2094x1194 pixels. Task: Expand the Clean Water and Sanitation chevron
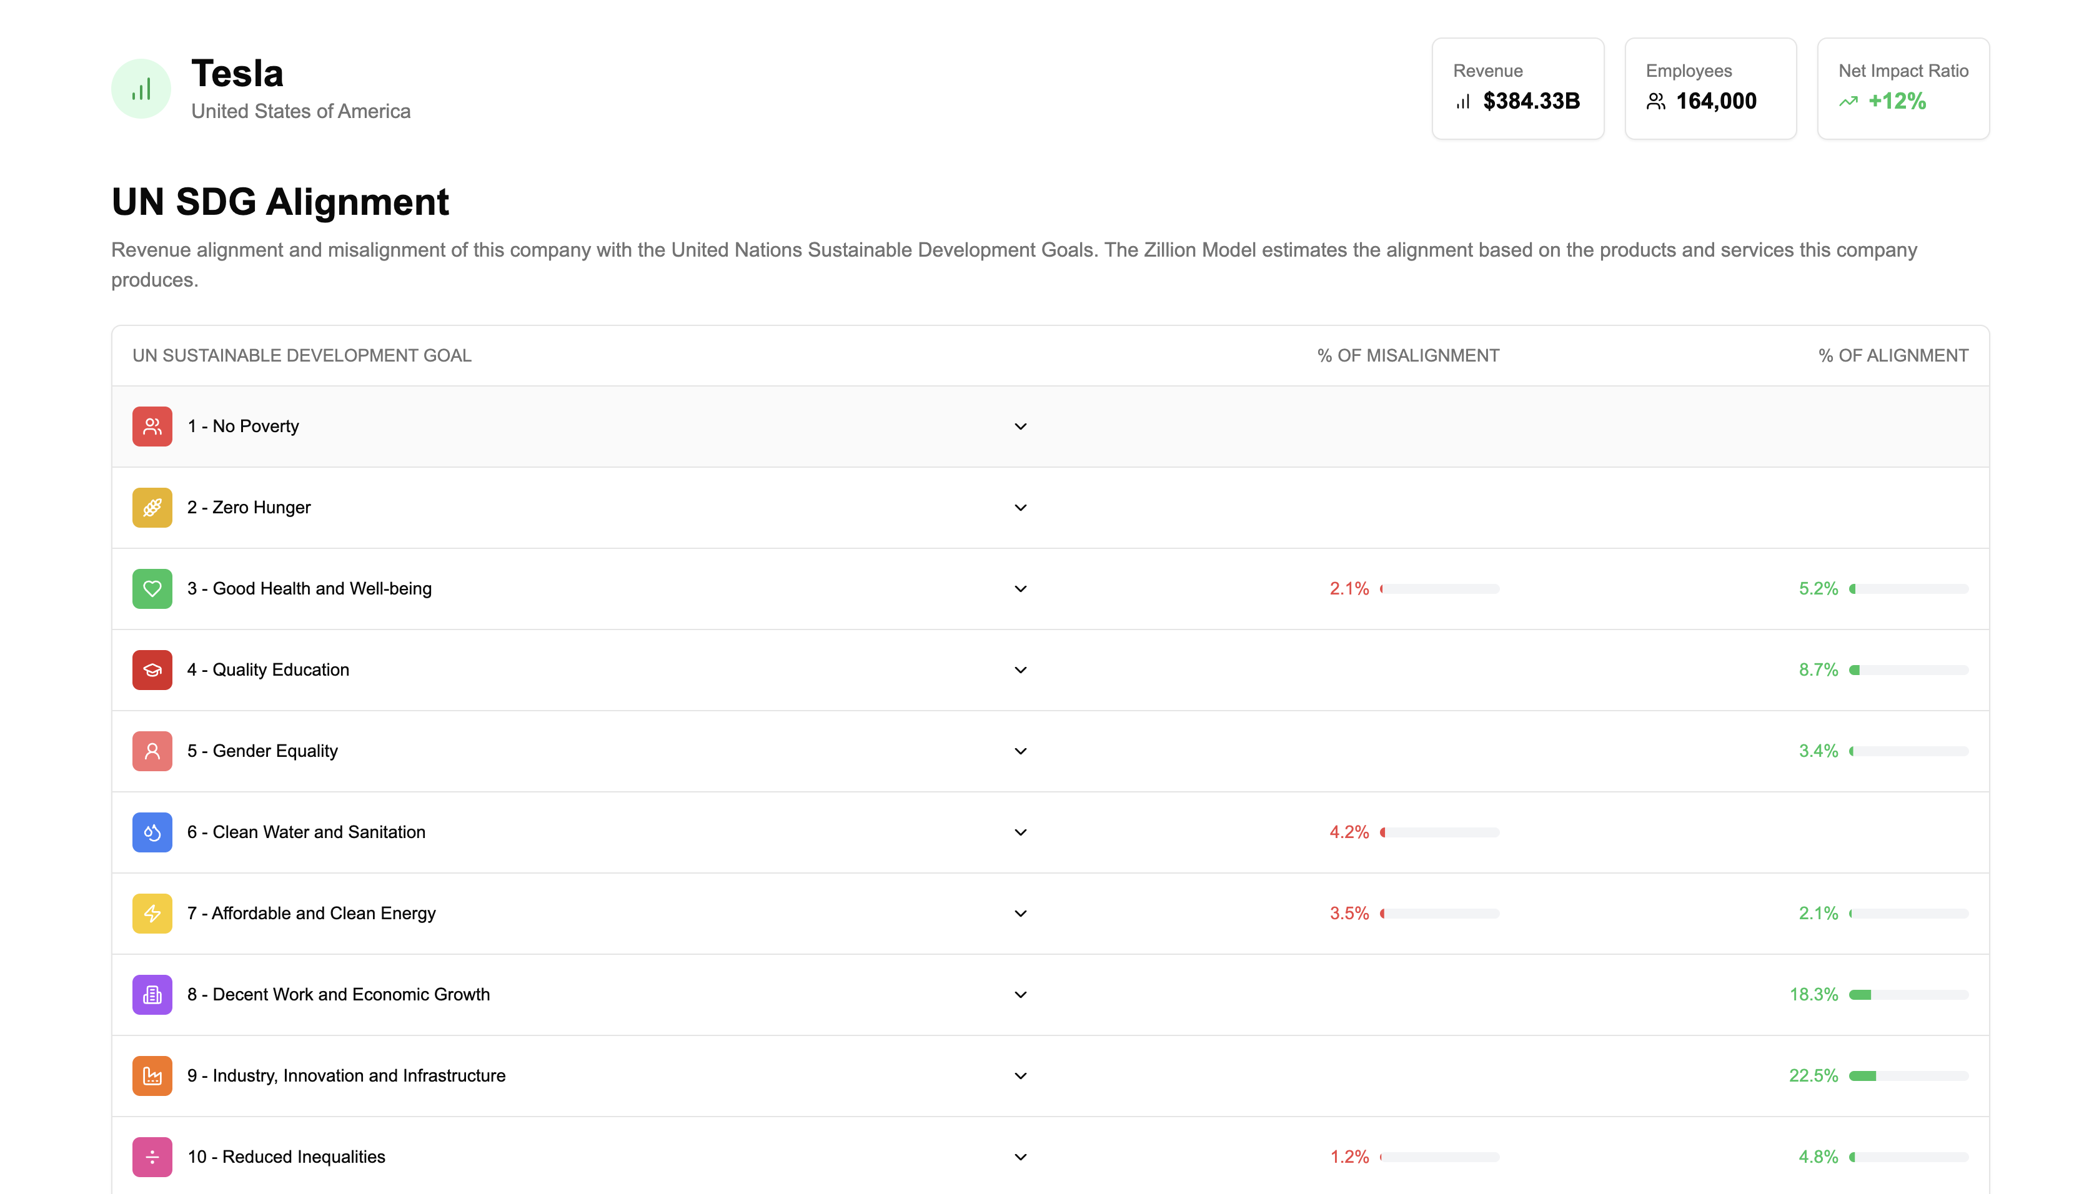click(1020, 832)
